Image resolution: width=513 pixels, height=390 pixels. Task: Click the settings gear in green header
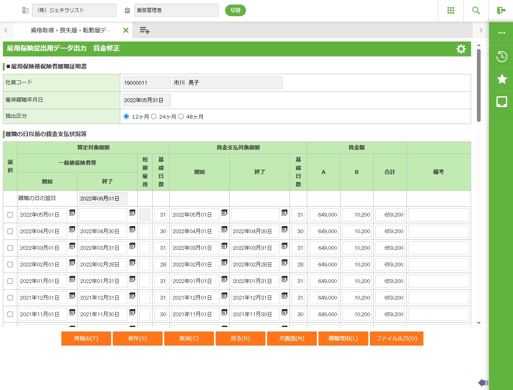tap(461, 49)
